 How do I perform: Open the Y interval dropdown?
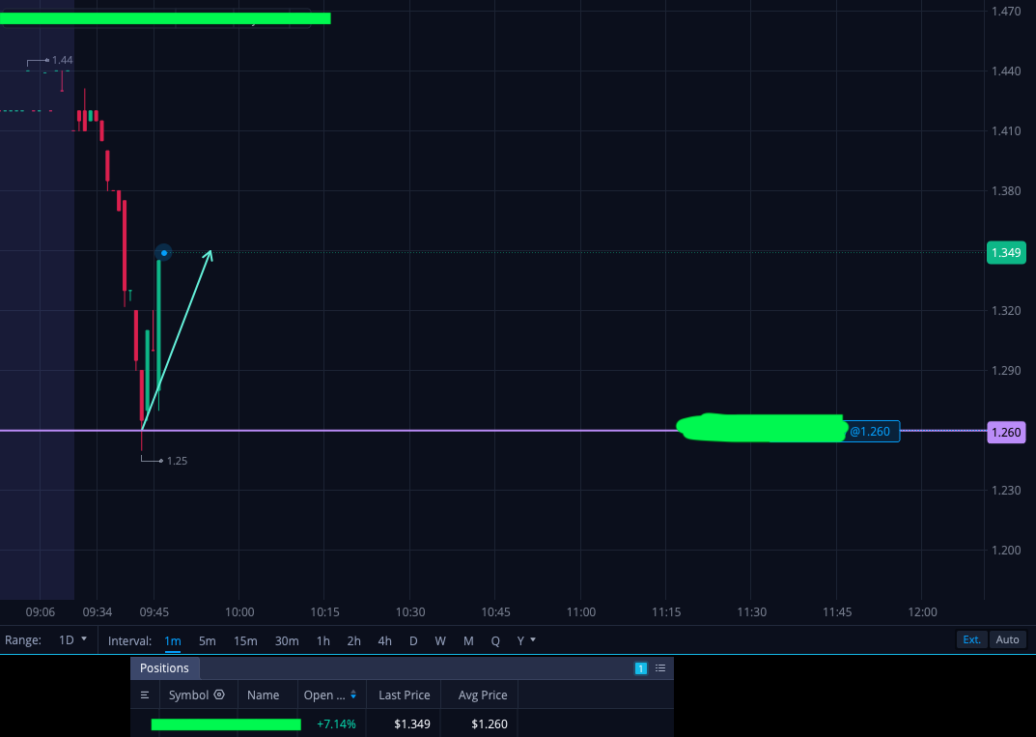[x=526, y=640]
